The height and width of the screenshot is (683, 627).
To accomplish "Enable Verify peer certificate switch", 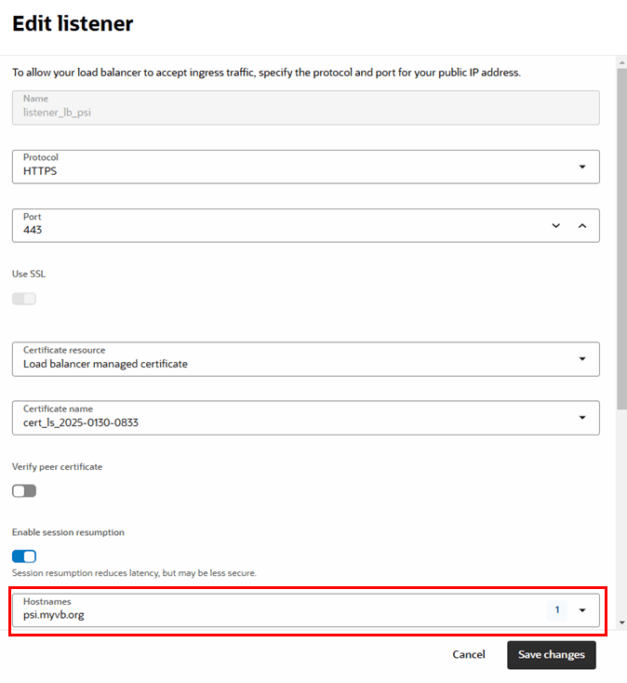I will [24, 490].
